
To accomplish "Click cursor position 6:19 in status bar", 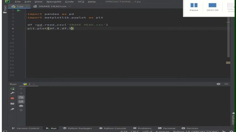I will coord(124,131).
